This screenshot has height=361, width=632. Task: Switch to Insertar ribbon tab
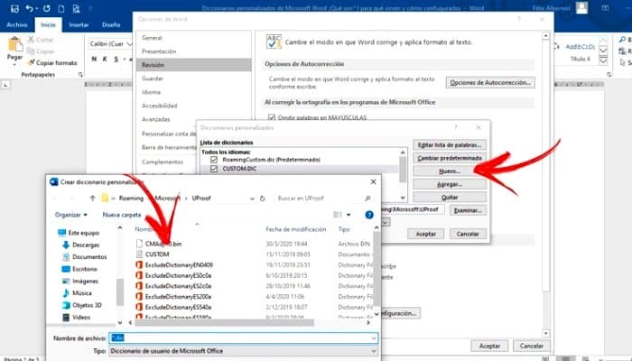tap(79, 25)
